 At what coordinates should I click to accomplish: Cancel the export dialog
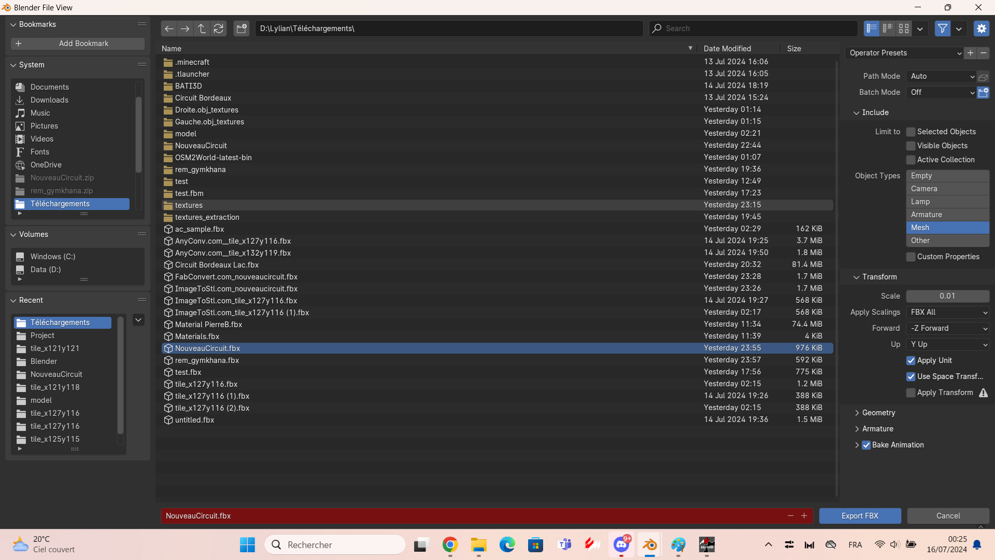pos(948,516)
